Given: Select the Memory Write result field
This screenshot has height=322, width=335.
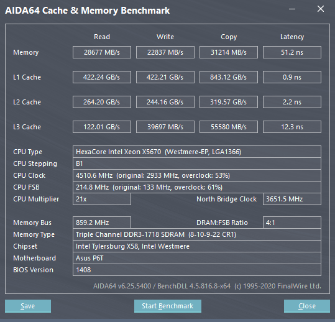Looking at the screenshot, I should [165, 52].
